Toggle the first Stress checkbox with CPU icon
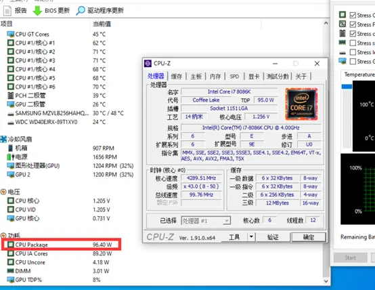Screen dimensions: 375x290 (x=353, y=15)
